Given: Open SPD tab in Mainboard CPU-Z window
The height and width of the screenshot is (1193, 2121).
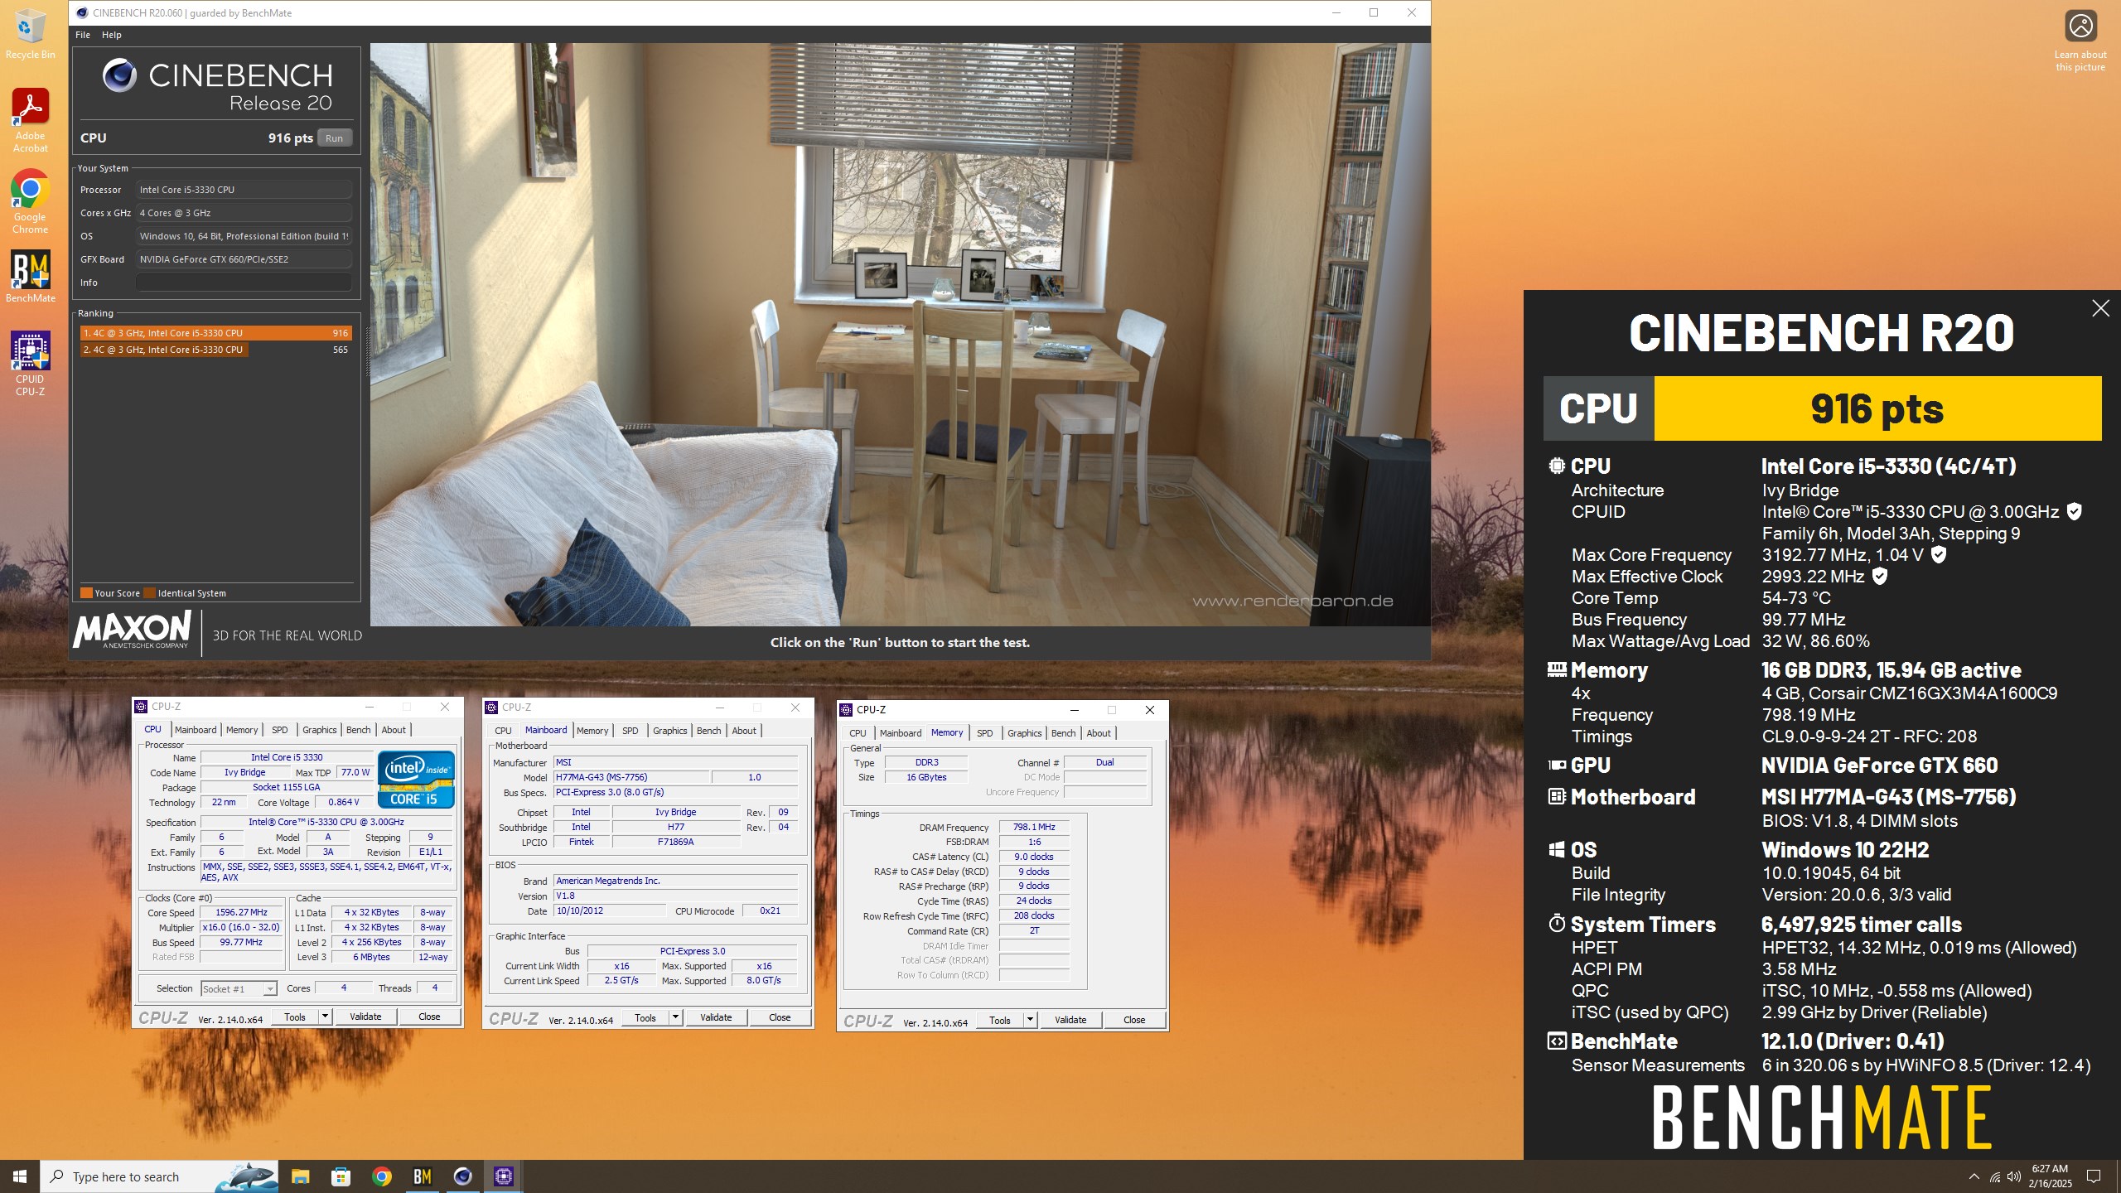Looking at the screenshot, I should click(x=631, y=731).
